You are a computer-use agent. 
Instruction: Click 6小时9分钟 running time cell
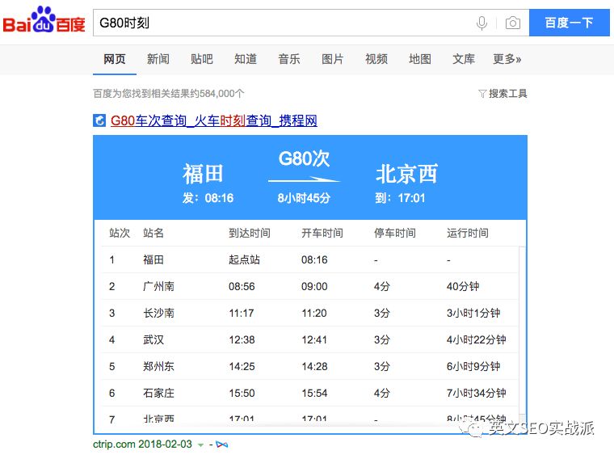pos(473,366)
